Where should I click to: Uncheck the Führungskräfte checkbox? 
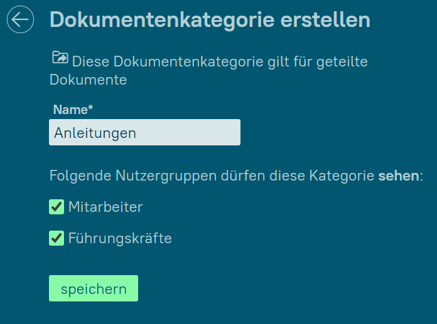click(57, 238)
